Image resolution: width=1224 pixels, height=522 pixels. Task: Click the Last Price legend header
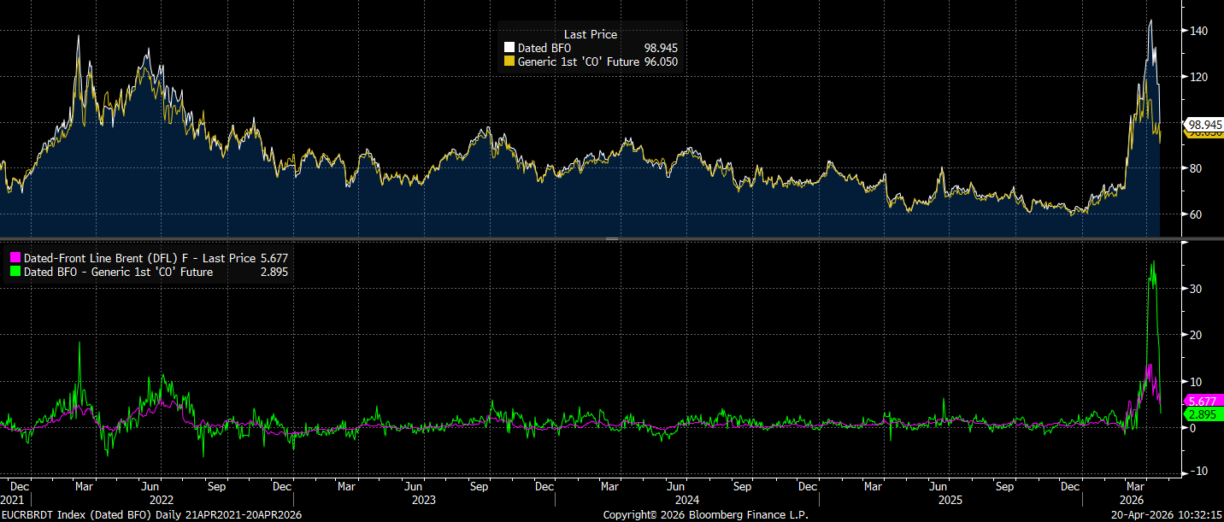click(x=591, y=34)
